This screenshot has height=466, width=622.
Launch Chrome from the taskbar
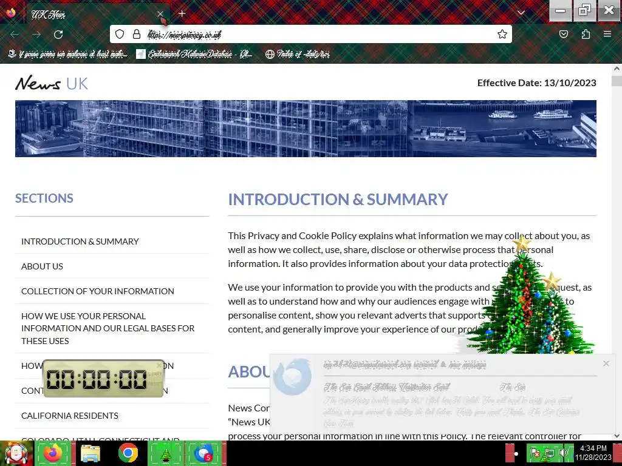tap(128, 453)
